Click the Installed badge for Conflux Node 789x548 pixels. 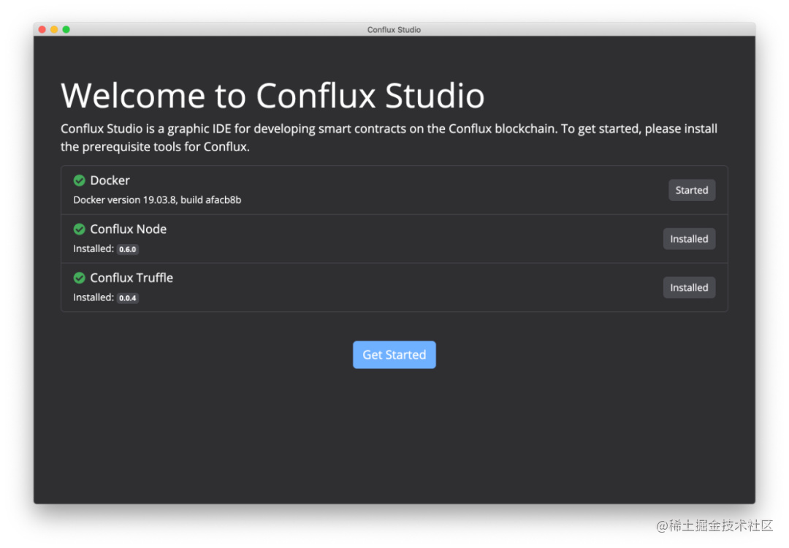point(689,238)
